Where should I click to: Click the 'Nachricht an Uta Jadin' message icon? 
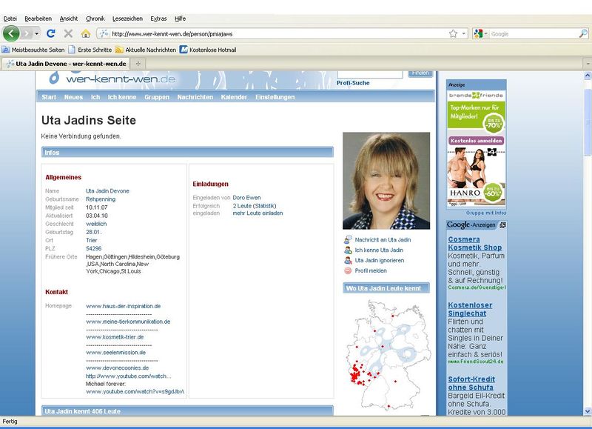(x=348, y=240)
